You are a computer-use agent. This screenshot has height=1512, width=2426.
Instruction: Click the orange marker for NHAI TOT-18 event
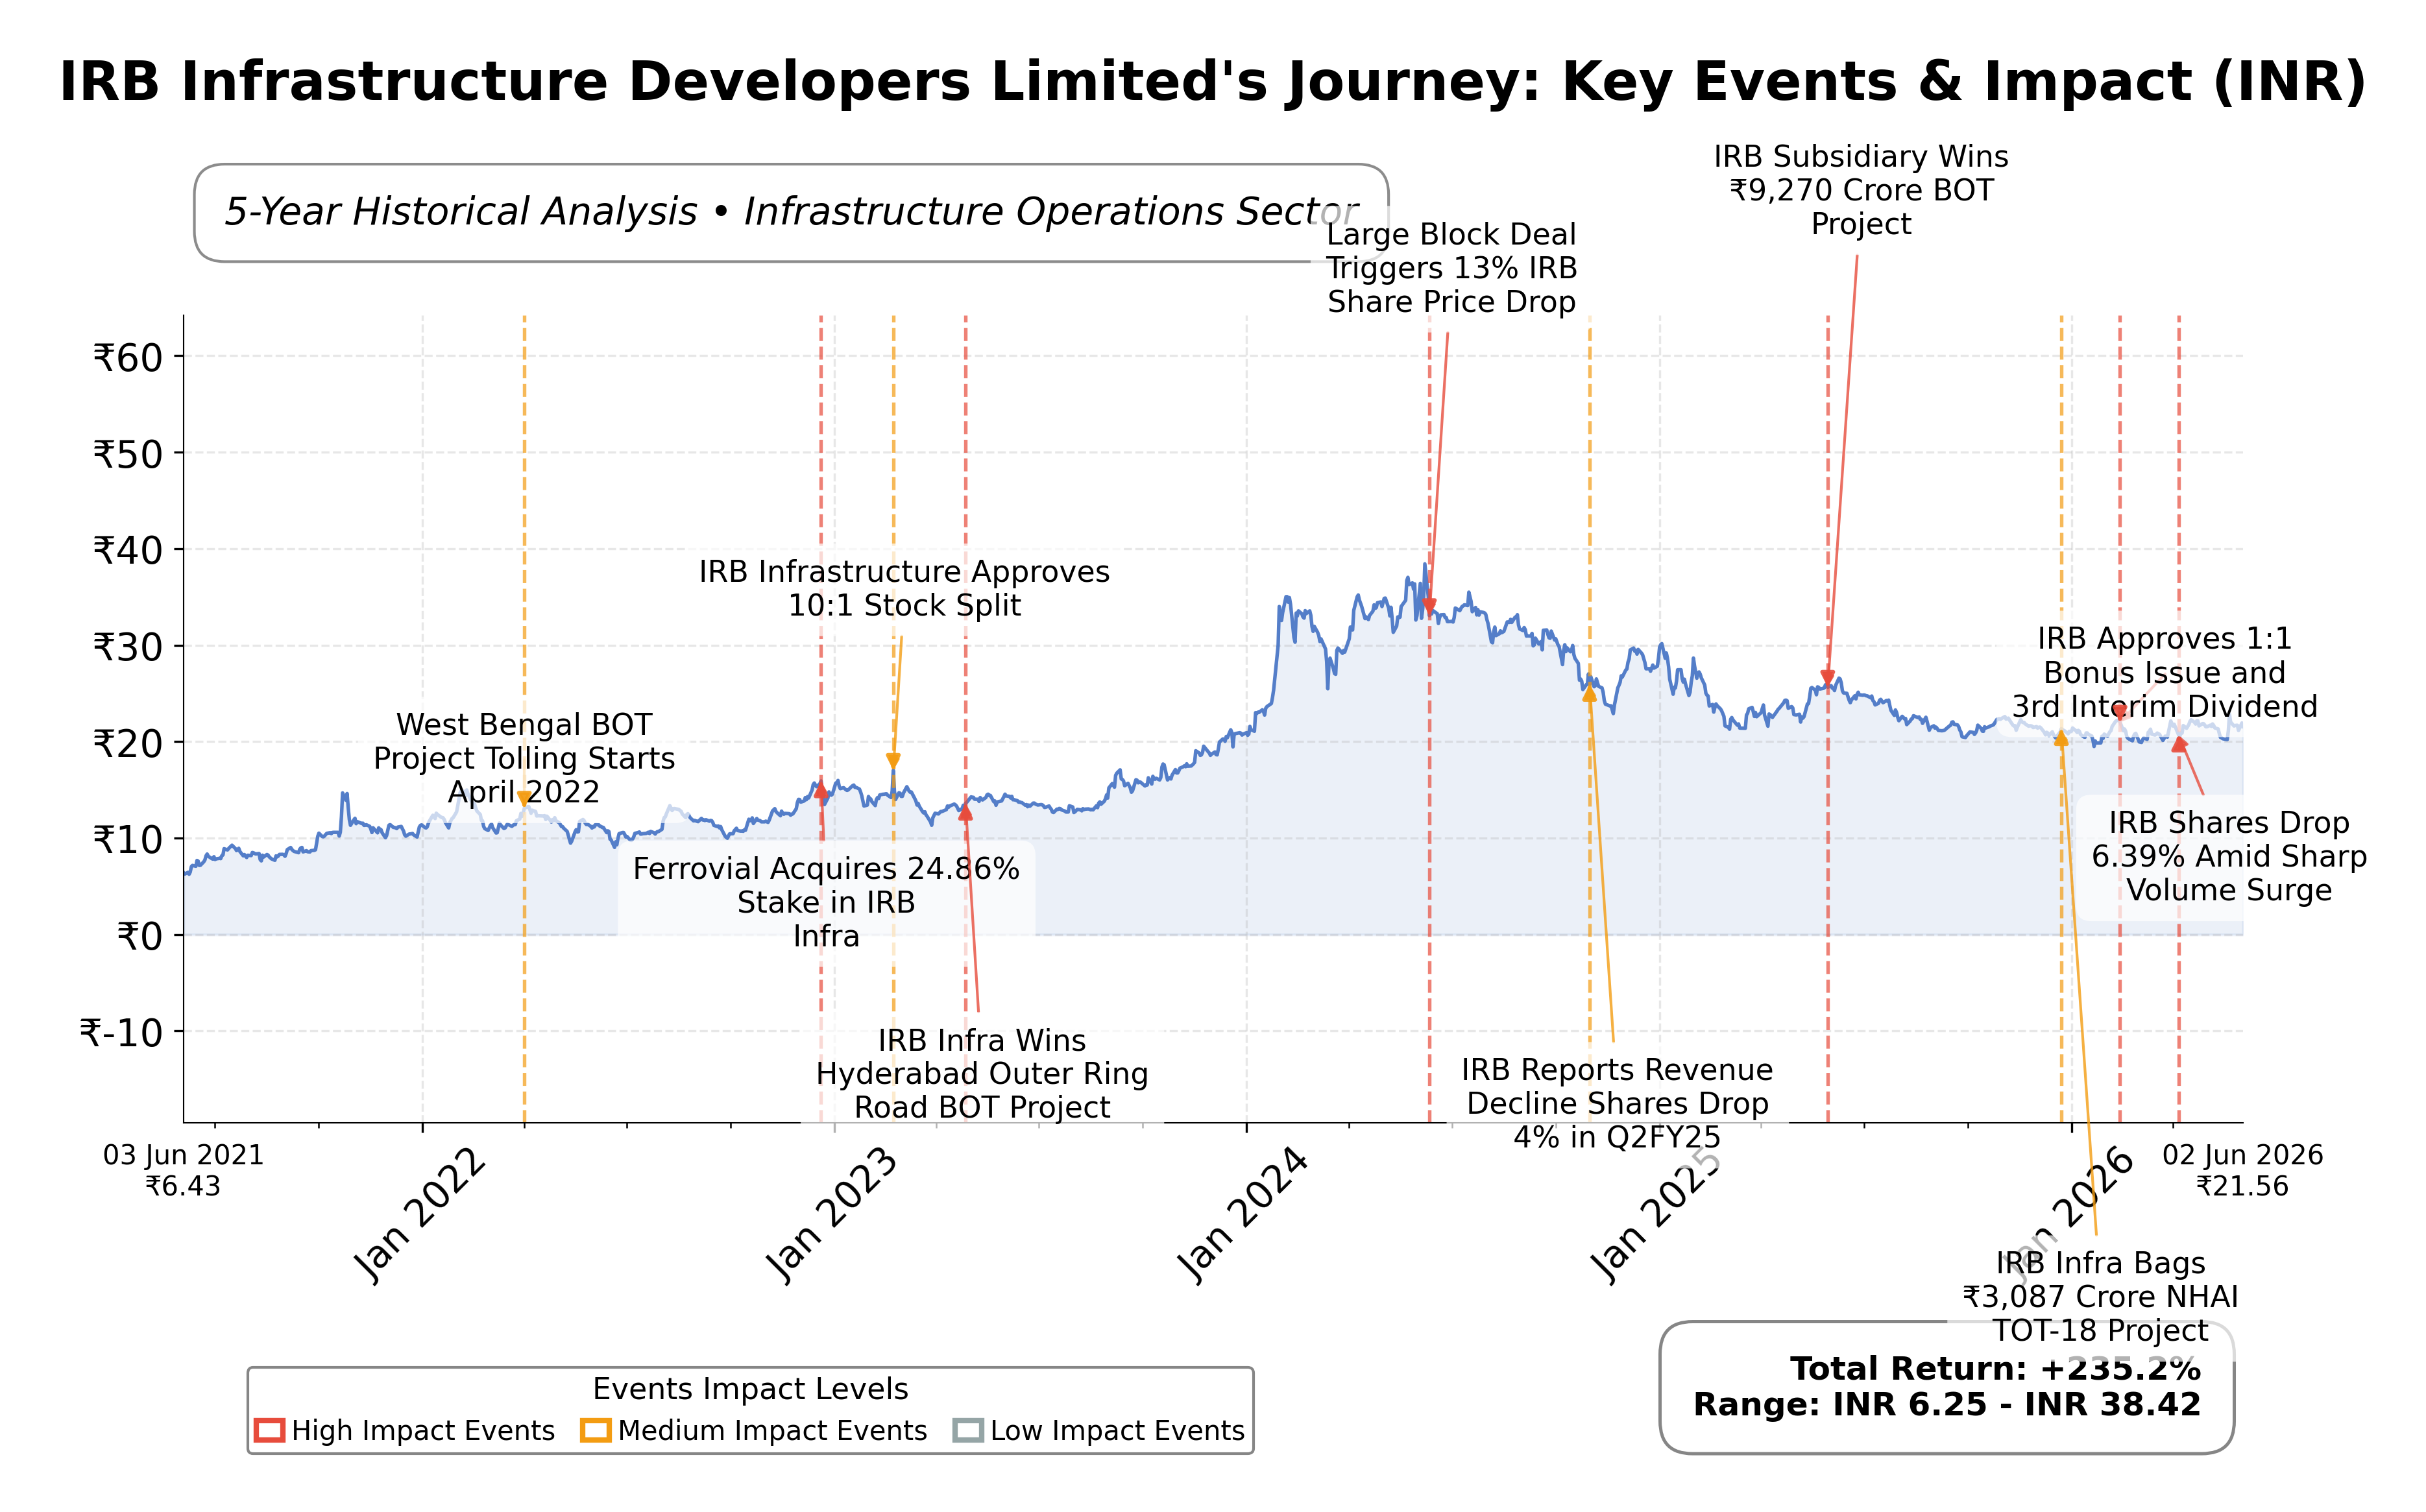click(x=2061, y=738)
